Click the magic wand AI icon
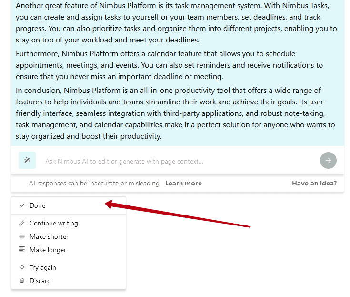Viewport: 350px width, 297px height. [x=27, y=160]
